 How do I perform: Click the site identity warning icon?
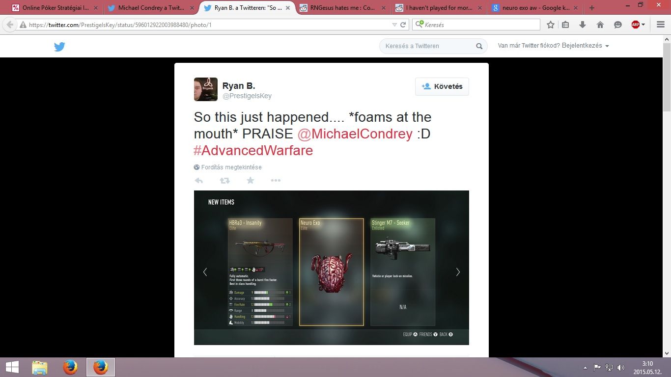pyautogui.click(x=23, y=25)
